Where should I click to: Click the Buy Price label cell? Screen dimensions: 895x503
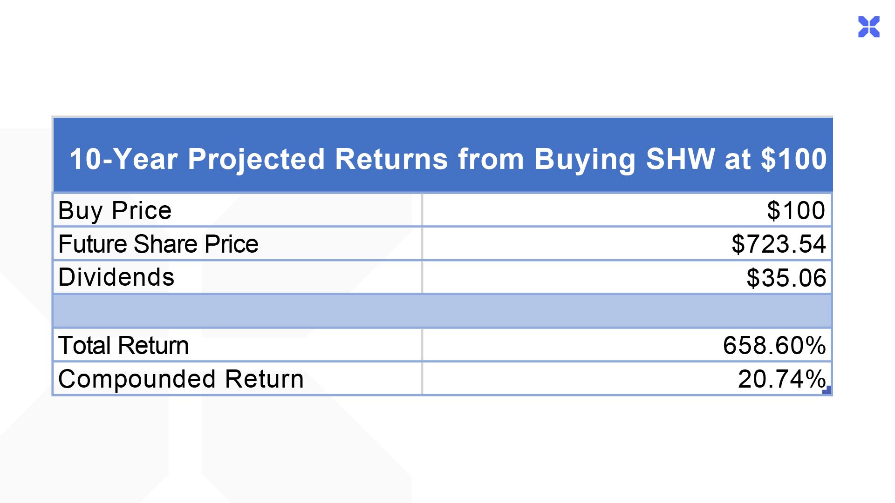238,210
